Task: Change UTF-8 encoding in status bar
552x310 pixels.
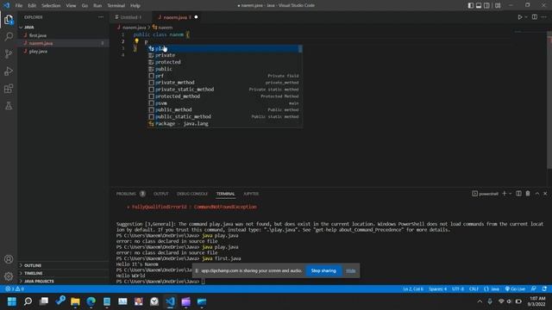Action: pyautogui.click(x=458, y=289)
